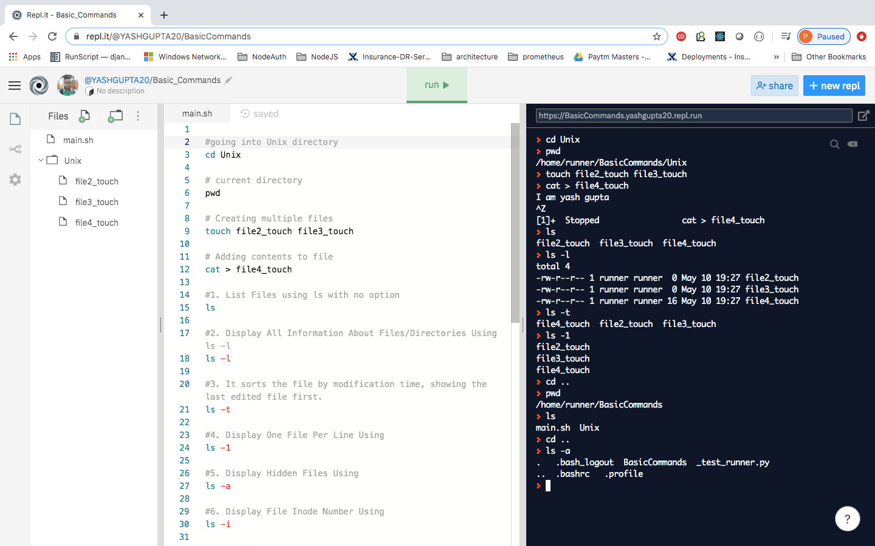Screen dimensions: 875x546
Task: Reload the page
Action: [x=52, y=36]
